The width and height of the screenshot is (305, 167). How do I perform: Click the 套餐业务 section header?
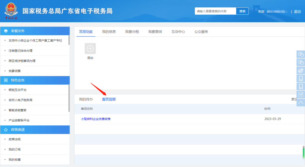(x=35, y=31)
